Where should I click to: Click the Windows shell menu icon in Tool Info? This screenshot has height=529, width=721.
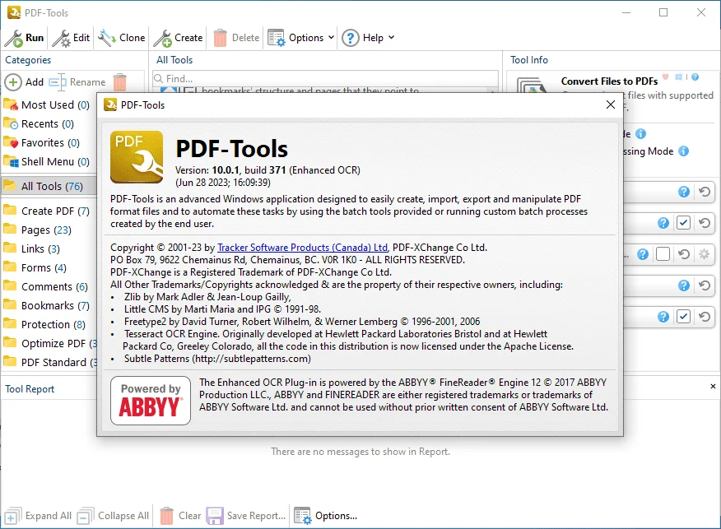click(x=679, y=77)
